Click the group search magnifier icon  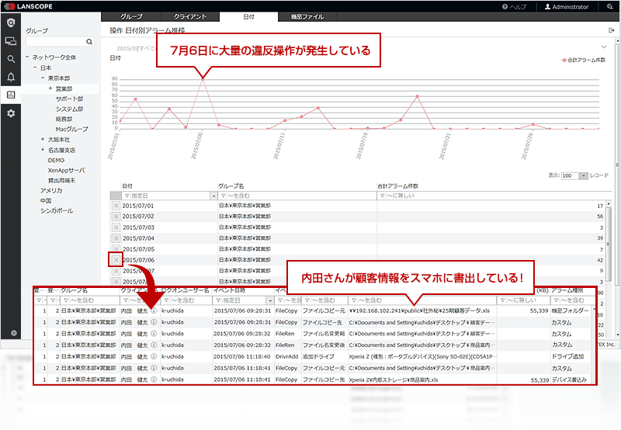click(89, 42)
